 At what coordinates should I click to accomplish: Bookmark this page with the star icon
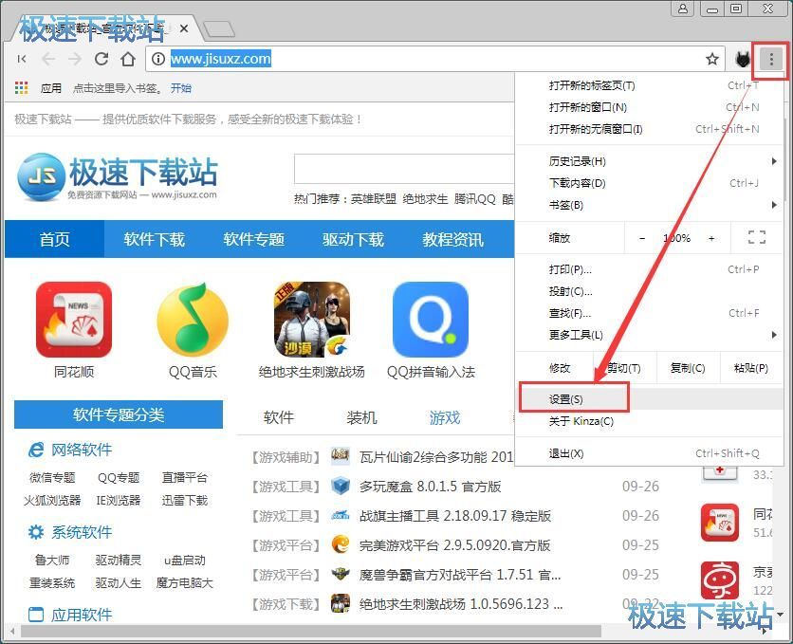[712, 59]
